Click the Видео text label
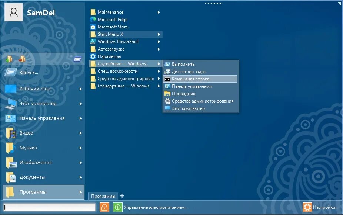 click(x=26, y=133)
